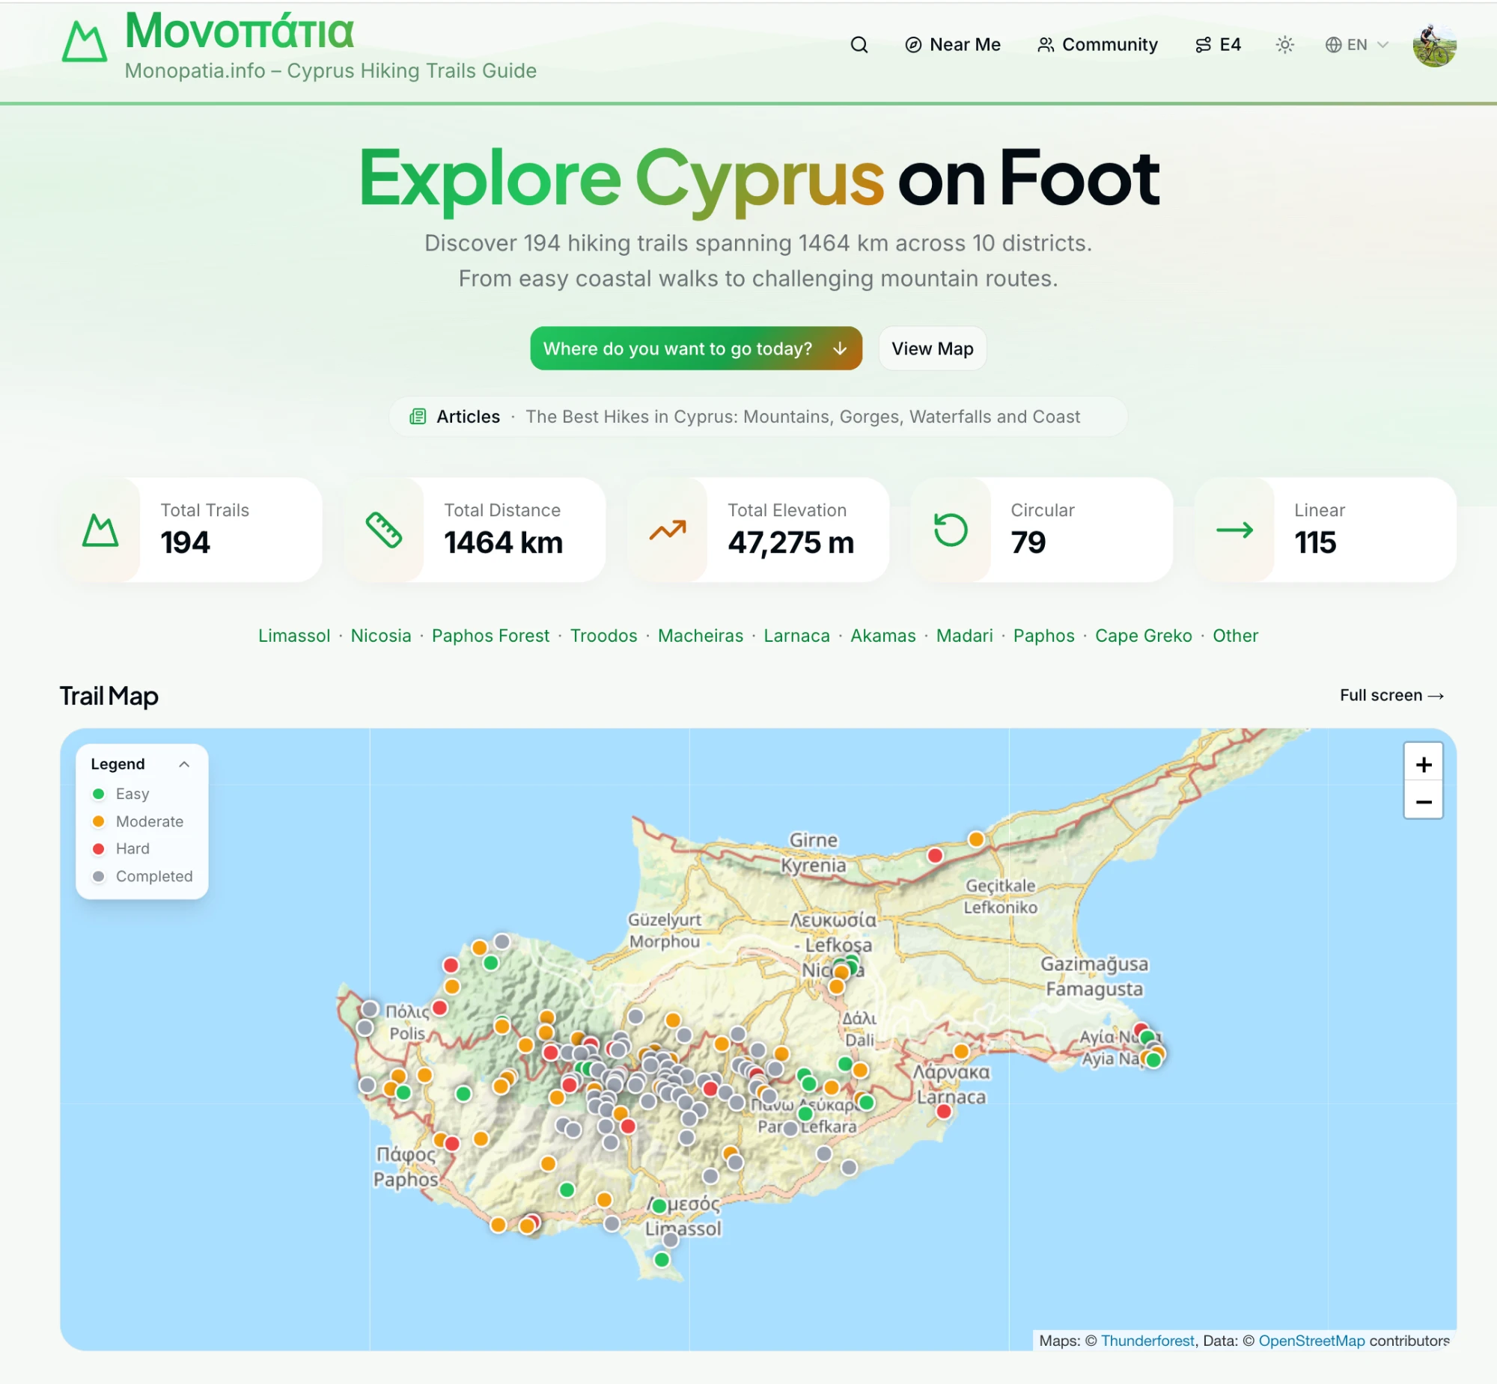Toggle the light/dark theme sun icon
1497x1384 pixels.
1284,45
